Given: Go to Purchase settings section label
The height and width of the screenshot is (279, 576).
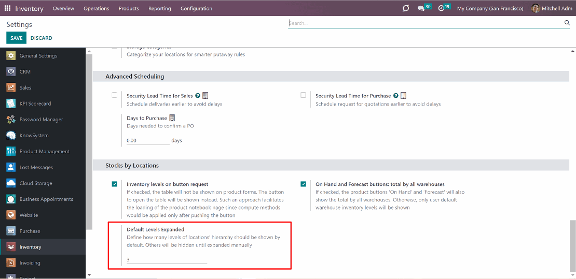Looking at the screenshot, I should click(30, 231).
